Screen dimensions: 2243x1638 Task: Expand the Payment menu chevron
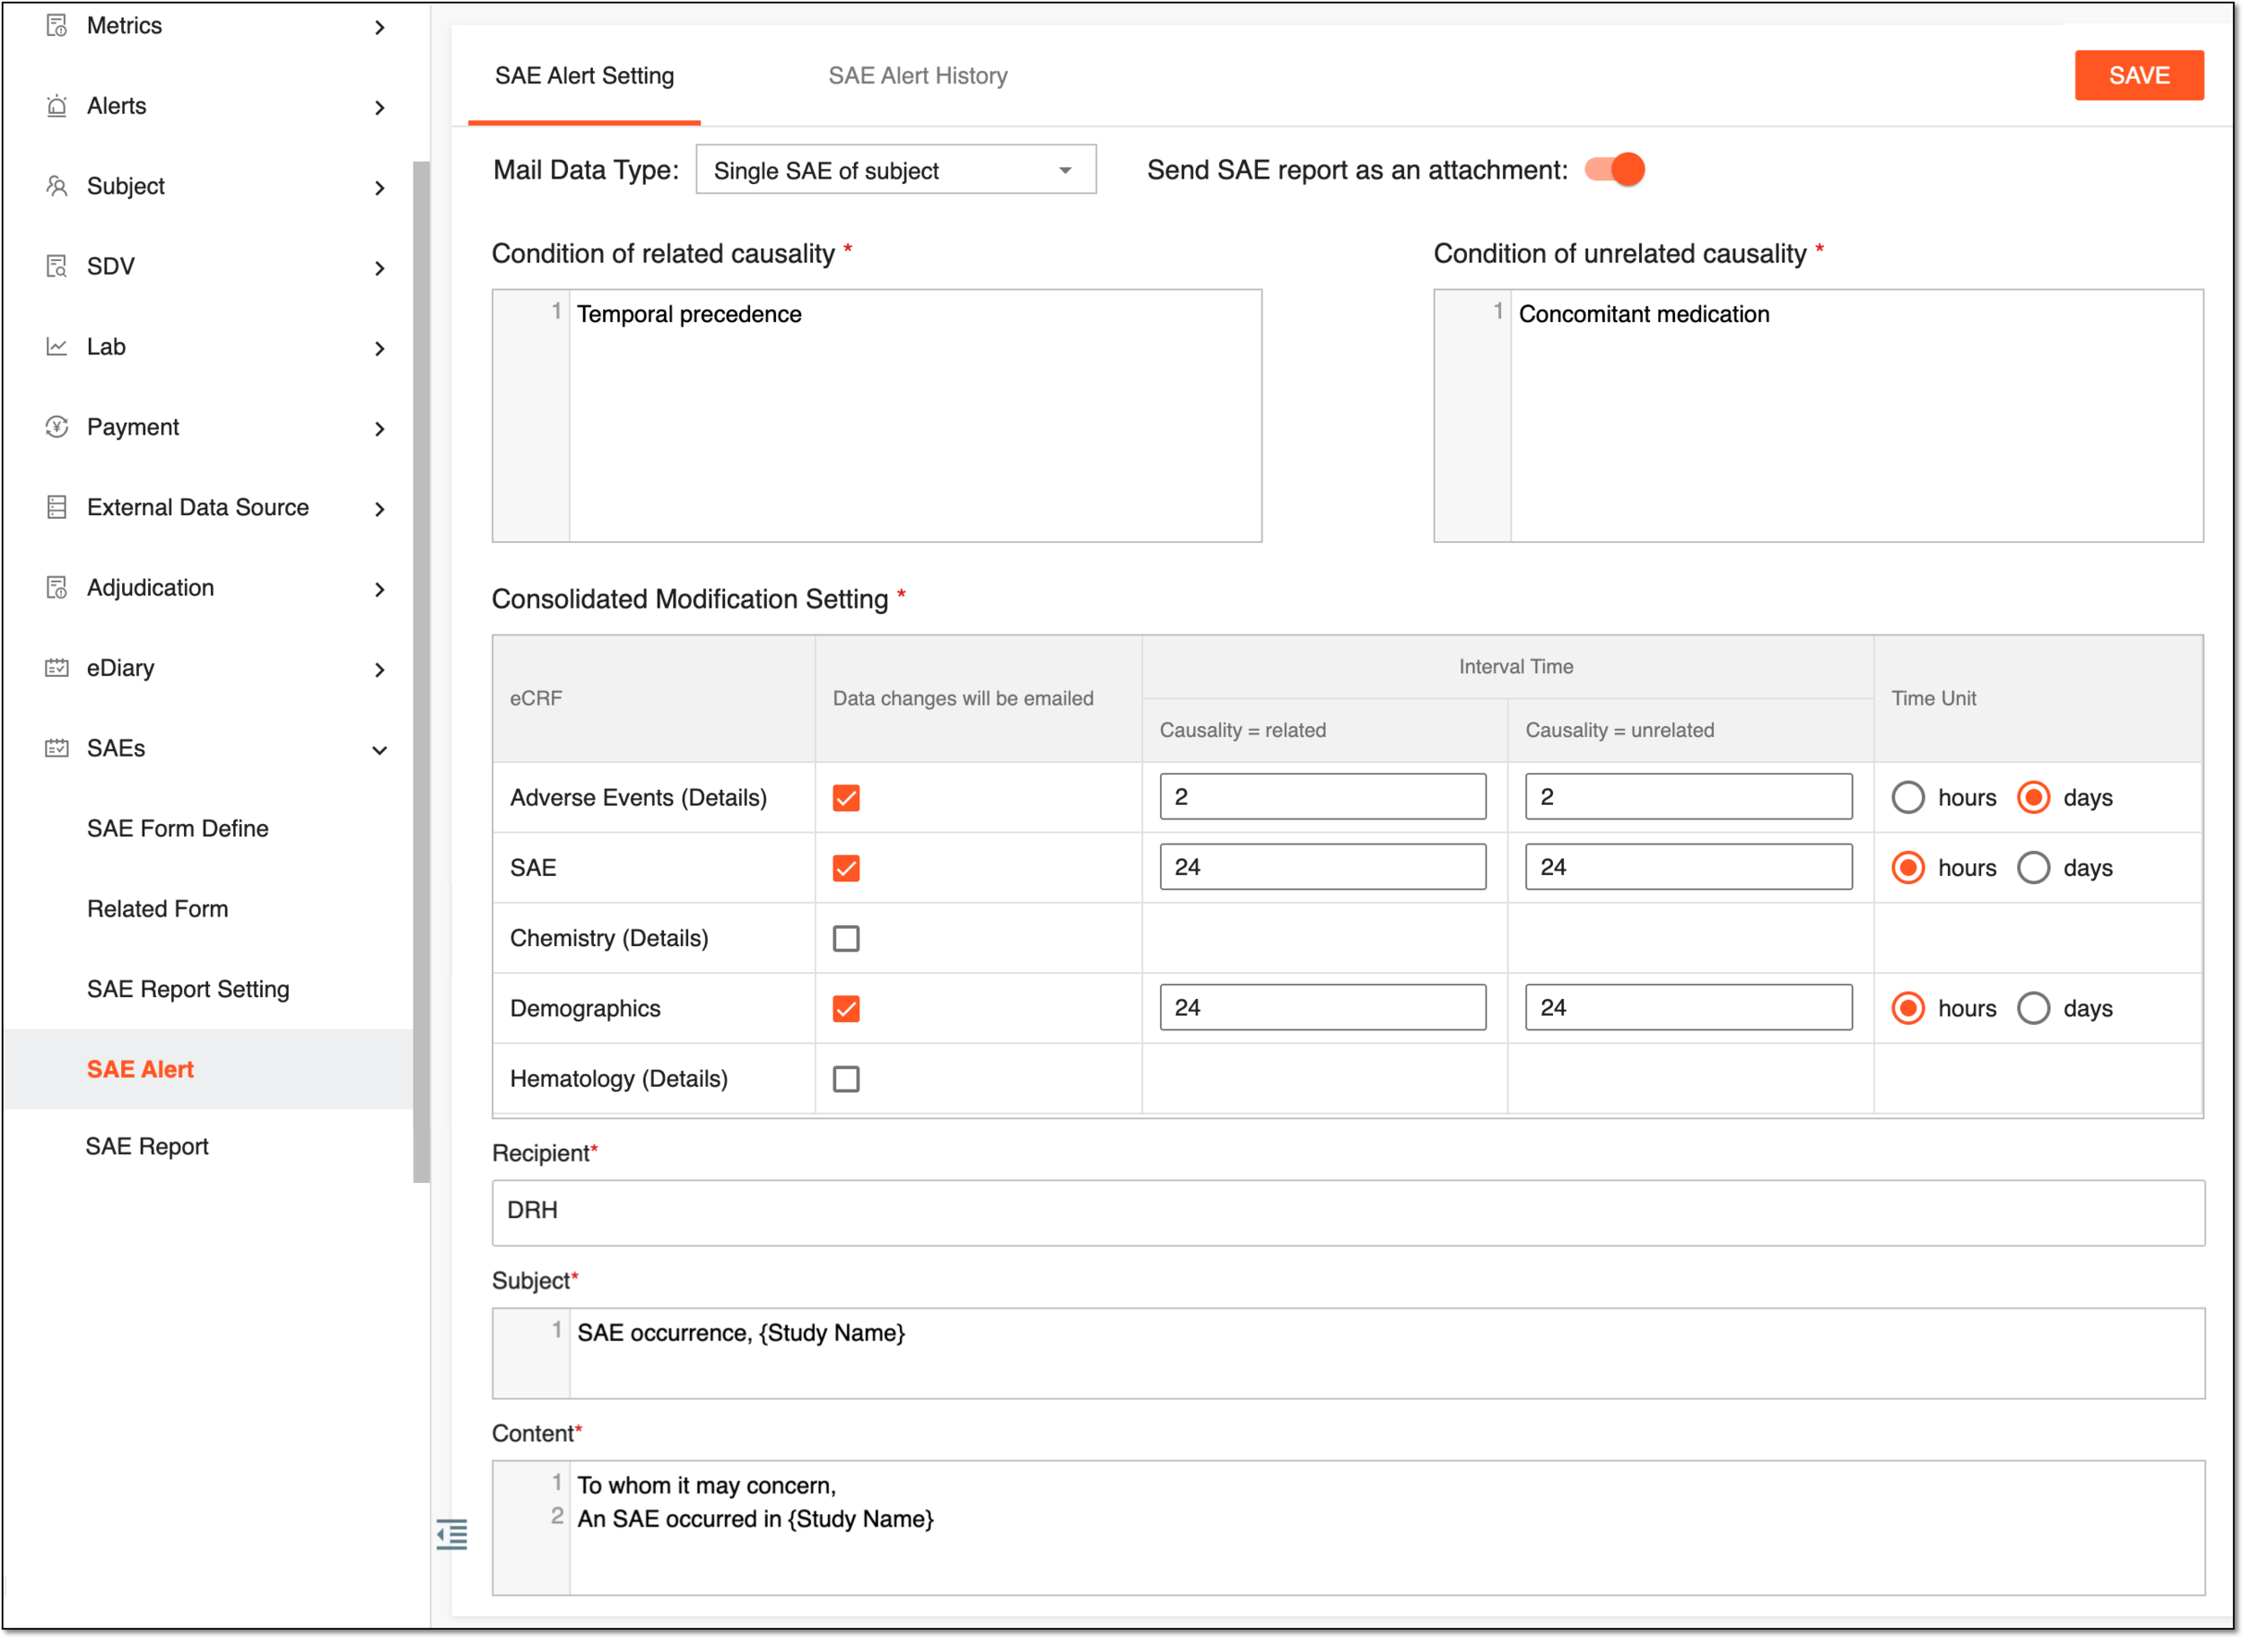click(x=380, y=428)
